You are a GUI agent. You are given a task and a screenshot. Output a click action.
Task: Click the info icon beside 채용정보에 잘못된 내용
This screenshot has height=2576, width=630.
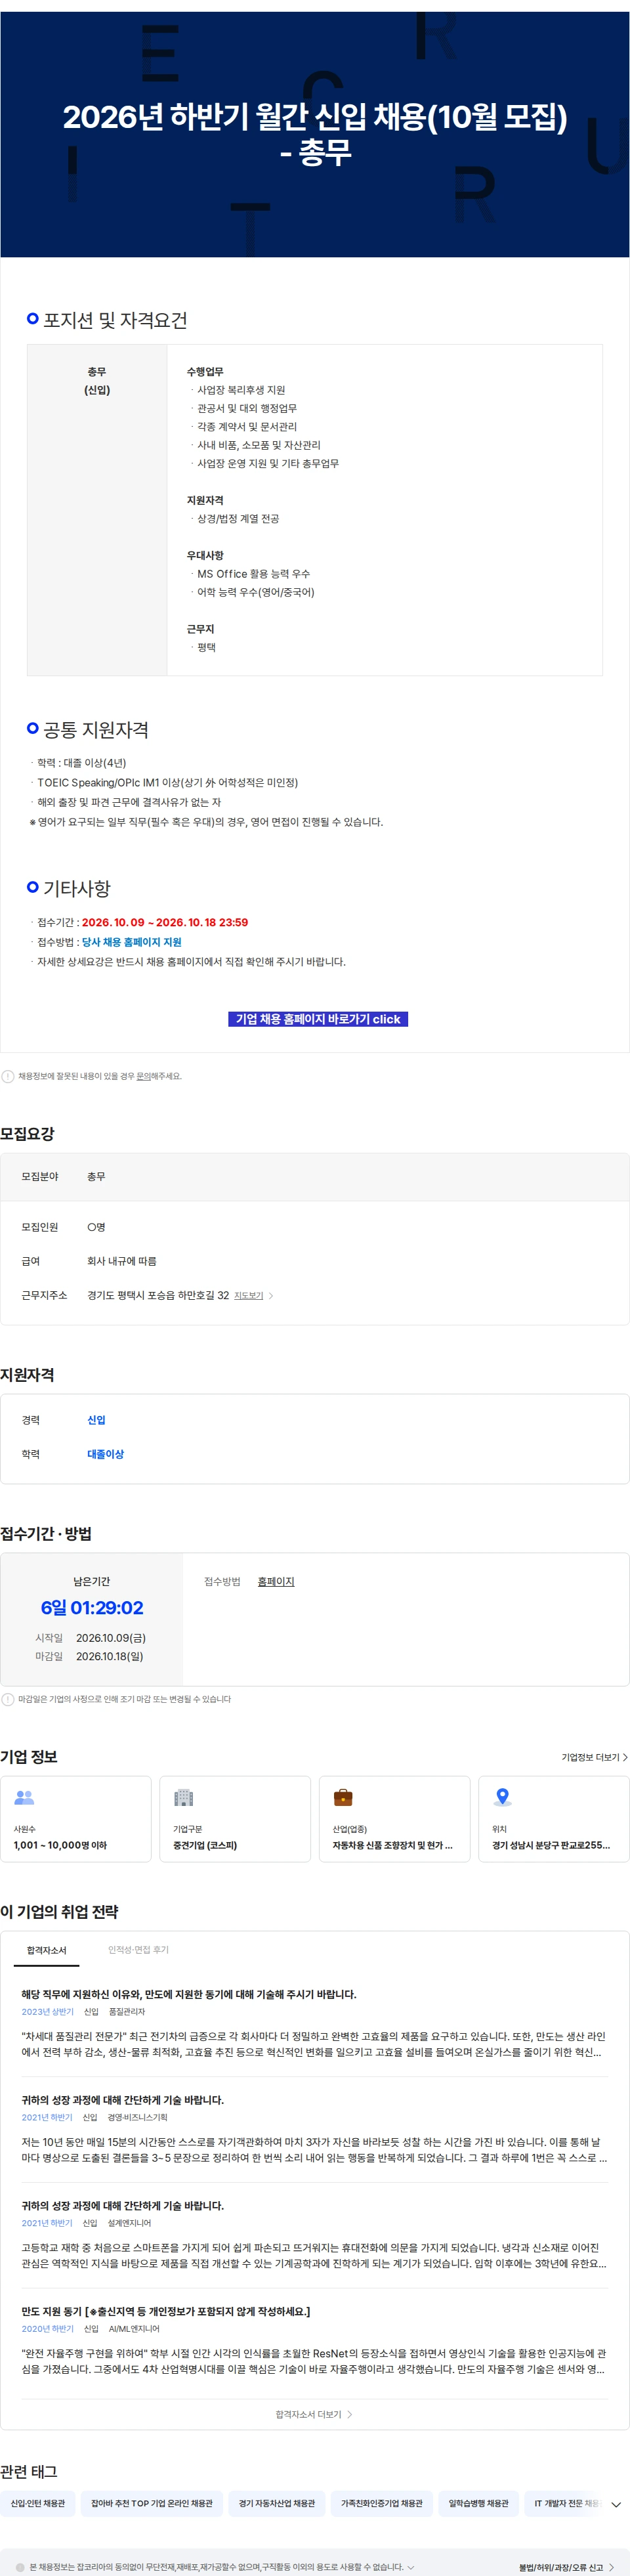pyautogui.click(x=8, y=1076)
